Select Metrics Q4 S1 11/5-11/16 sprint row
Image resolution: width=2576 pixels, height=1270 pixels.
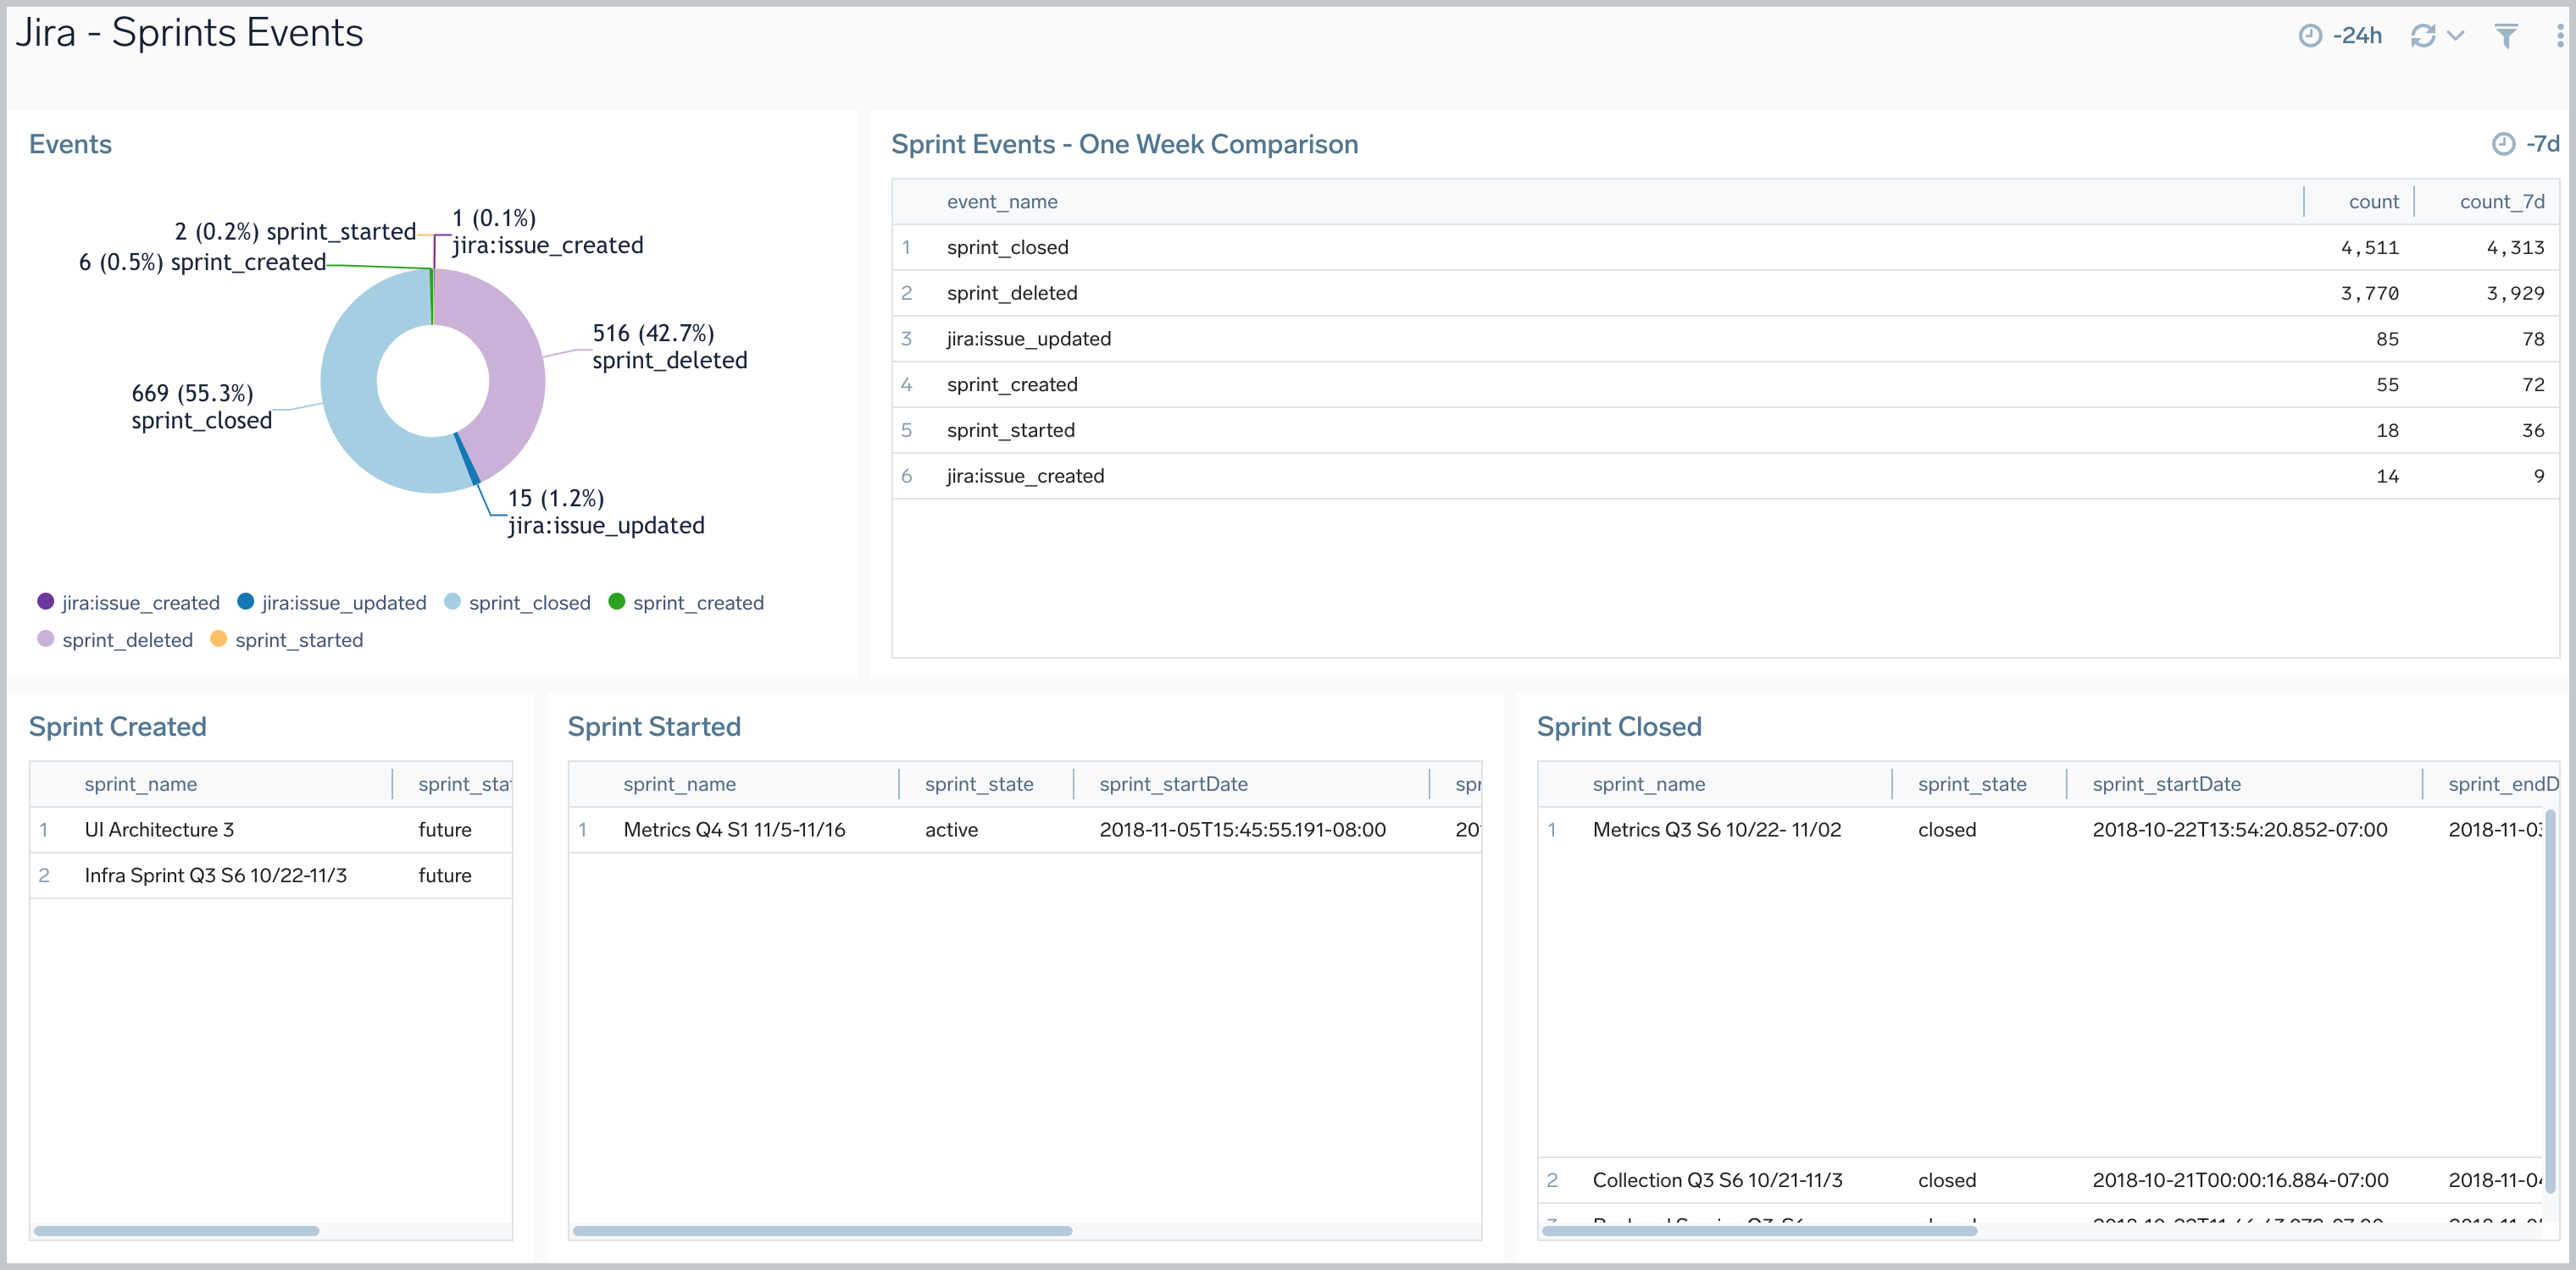(x=1025, y=830)
